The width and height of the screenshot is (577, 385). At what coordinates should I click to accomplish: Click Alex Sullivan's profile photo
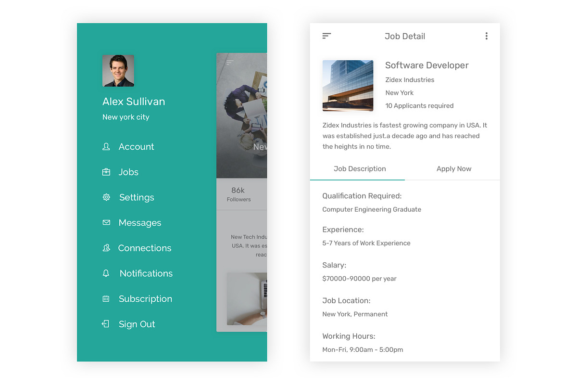click(118, 71)
